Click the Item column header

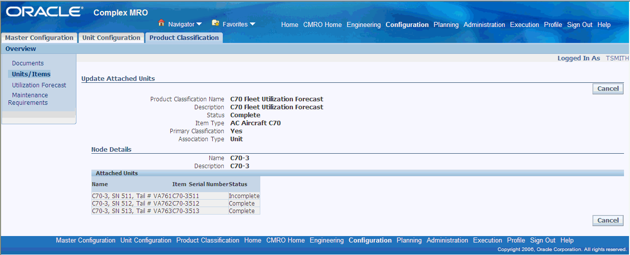click(179, 184)
